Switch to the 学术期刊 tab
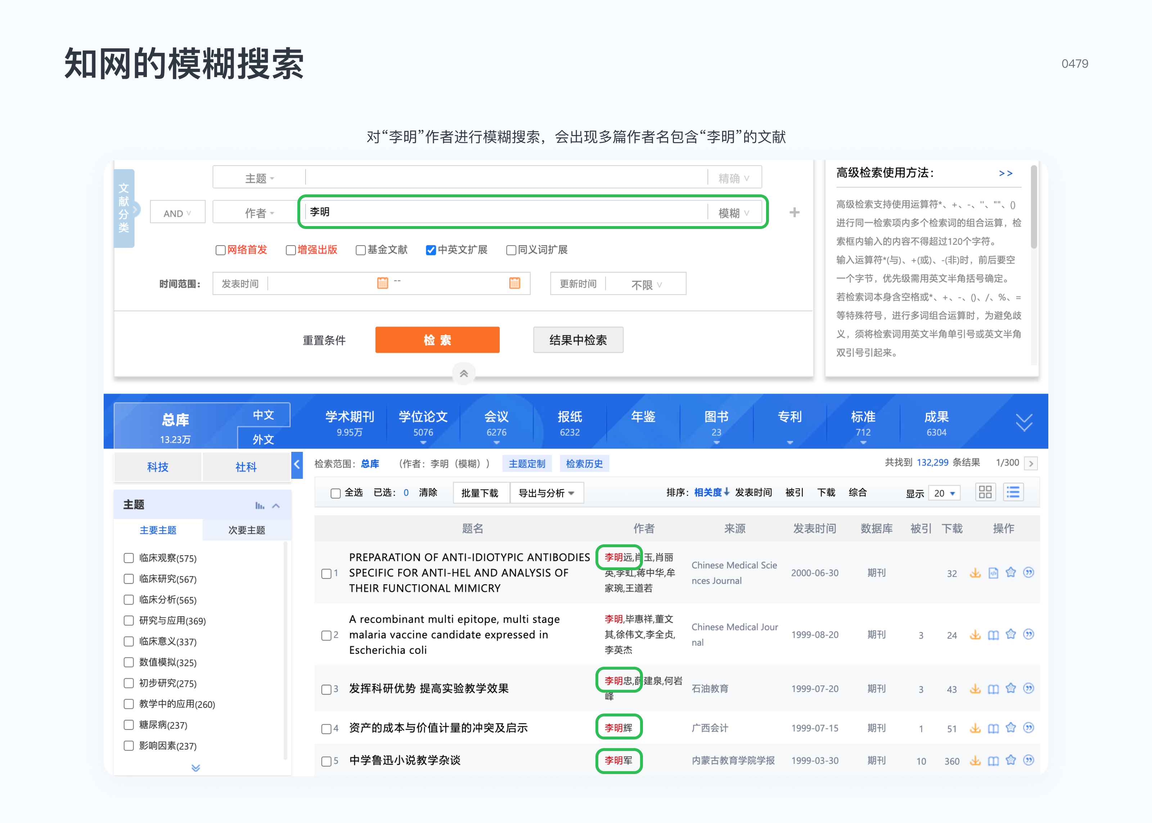 [350, 423]
